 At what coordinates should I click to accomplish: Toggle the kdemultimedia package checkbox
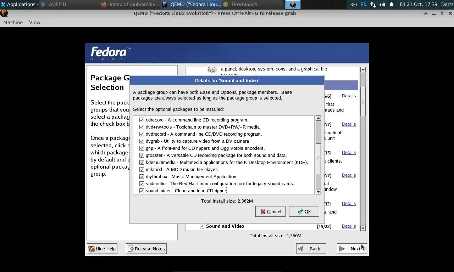pos(142,162)
